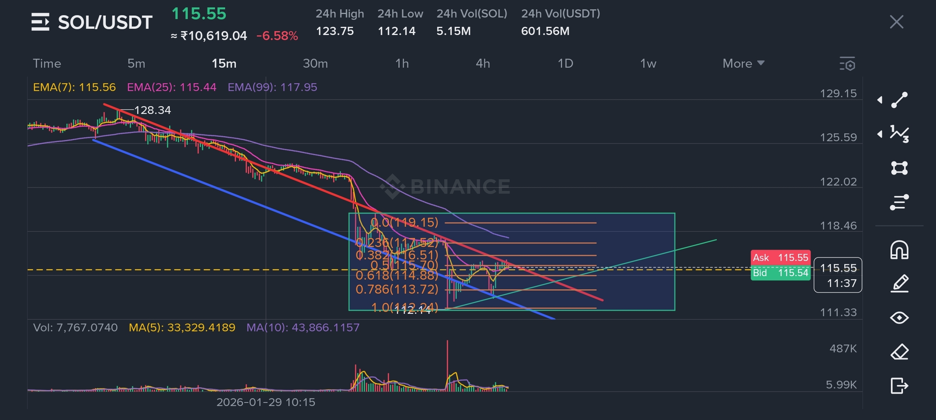Select the trend line drawing tool
936x420 pixels.
pyautogui.click(x=899, y=100)
